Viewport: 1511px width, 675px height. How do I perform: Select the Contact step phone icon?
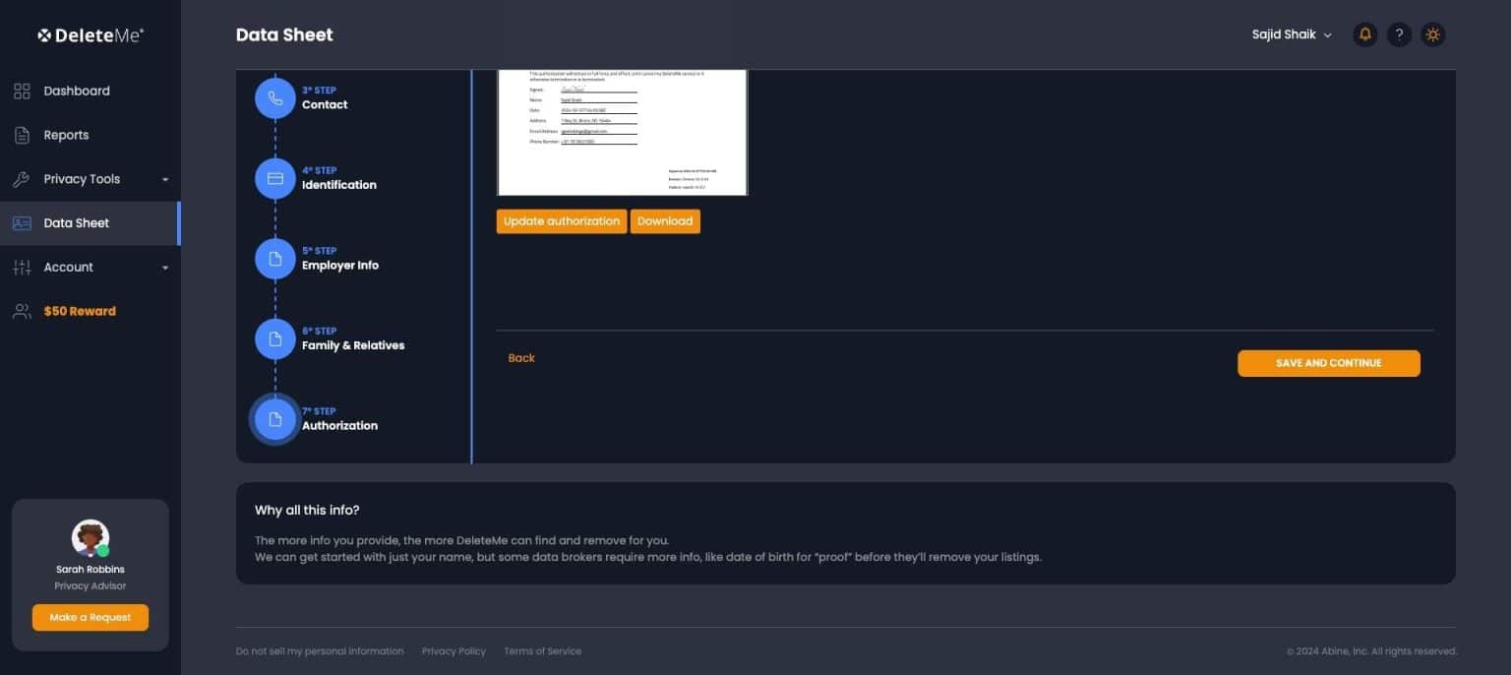(275, 97)
